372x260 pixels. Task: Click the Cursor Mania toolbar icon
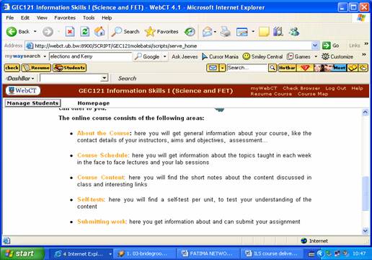(205, 56)
